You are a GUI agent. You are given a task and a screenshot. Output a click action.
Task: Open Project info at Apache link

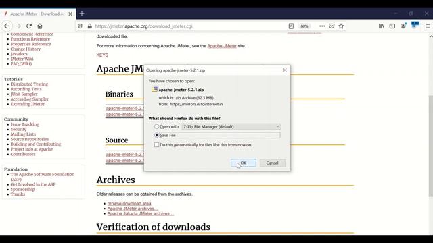32,149
